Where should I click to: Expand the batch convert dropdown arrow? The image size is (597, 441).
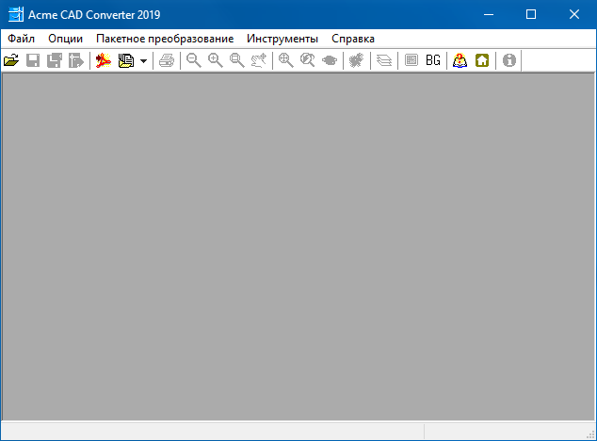tap(143, 60)
